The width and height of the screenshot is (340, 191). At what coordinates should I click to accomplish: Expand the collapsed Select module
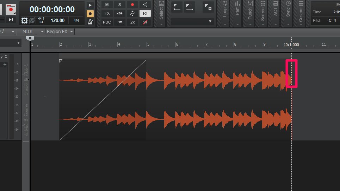pos(161,13)
